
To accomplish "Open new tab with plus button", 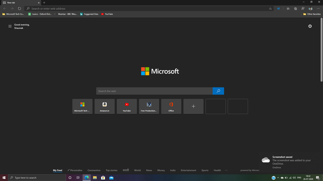I will pos(44,3).
